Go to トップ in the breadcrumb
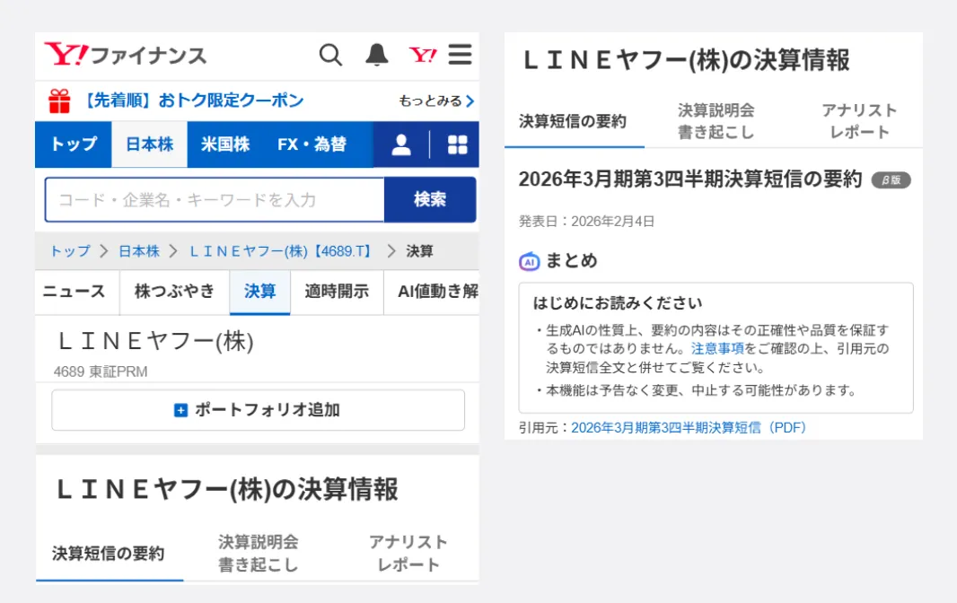The width and height of the screenshot is (957, 603). click(x=70, y=251)
